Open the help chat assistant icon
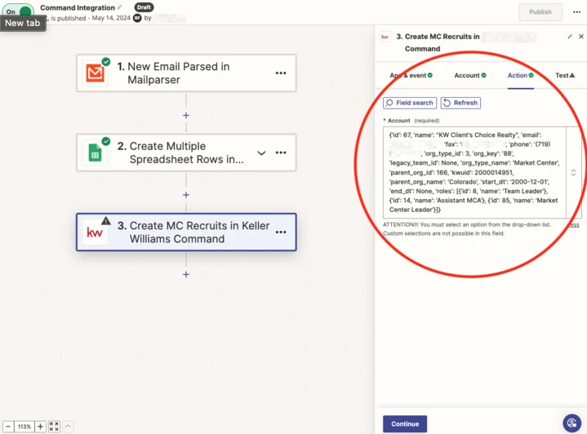Image resolution: width=587 pixels, height=434 pixels. (571, 423)
